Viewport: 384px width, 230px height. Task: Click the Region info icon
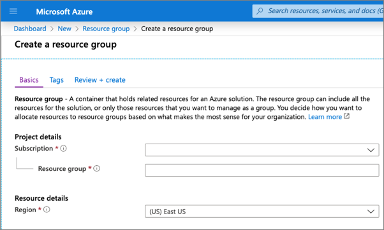pyautogui.click(x=47, y=210)
